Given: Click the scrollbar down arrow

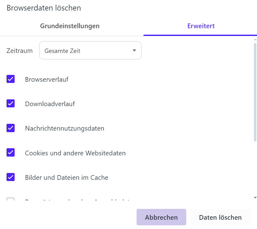Looking at the screenshot, I should coord(255,197).
